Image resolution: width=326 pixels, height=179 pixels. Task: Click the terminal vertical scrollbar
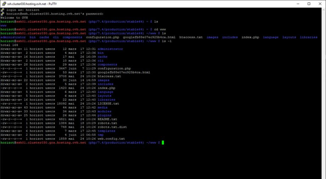(324, 93)
